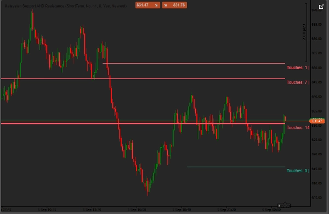The width and height of the screenshot is (329, 214).
Task: Click the 810.00 price axis label
Action: point(317,183)
